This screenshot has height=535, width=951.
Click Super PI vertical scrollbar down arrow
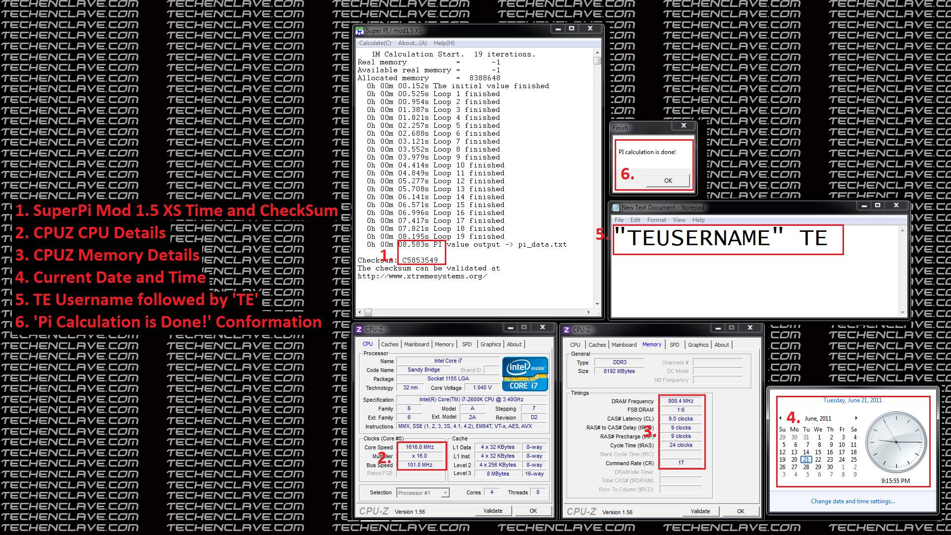(597, 304)
